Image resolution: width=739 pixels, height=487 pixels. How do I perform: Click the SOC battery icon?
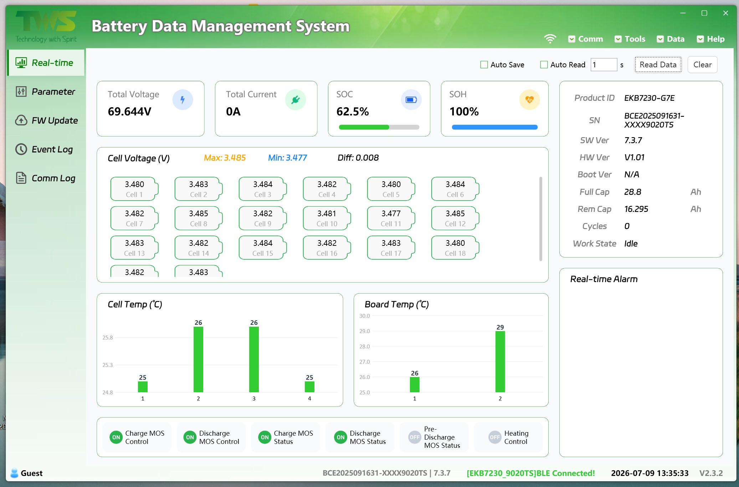pyautogui.click(x=411, y=100)
